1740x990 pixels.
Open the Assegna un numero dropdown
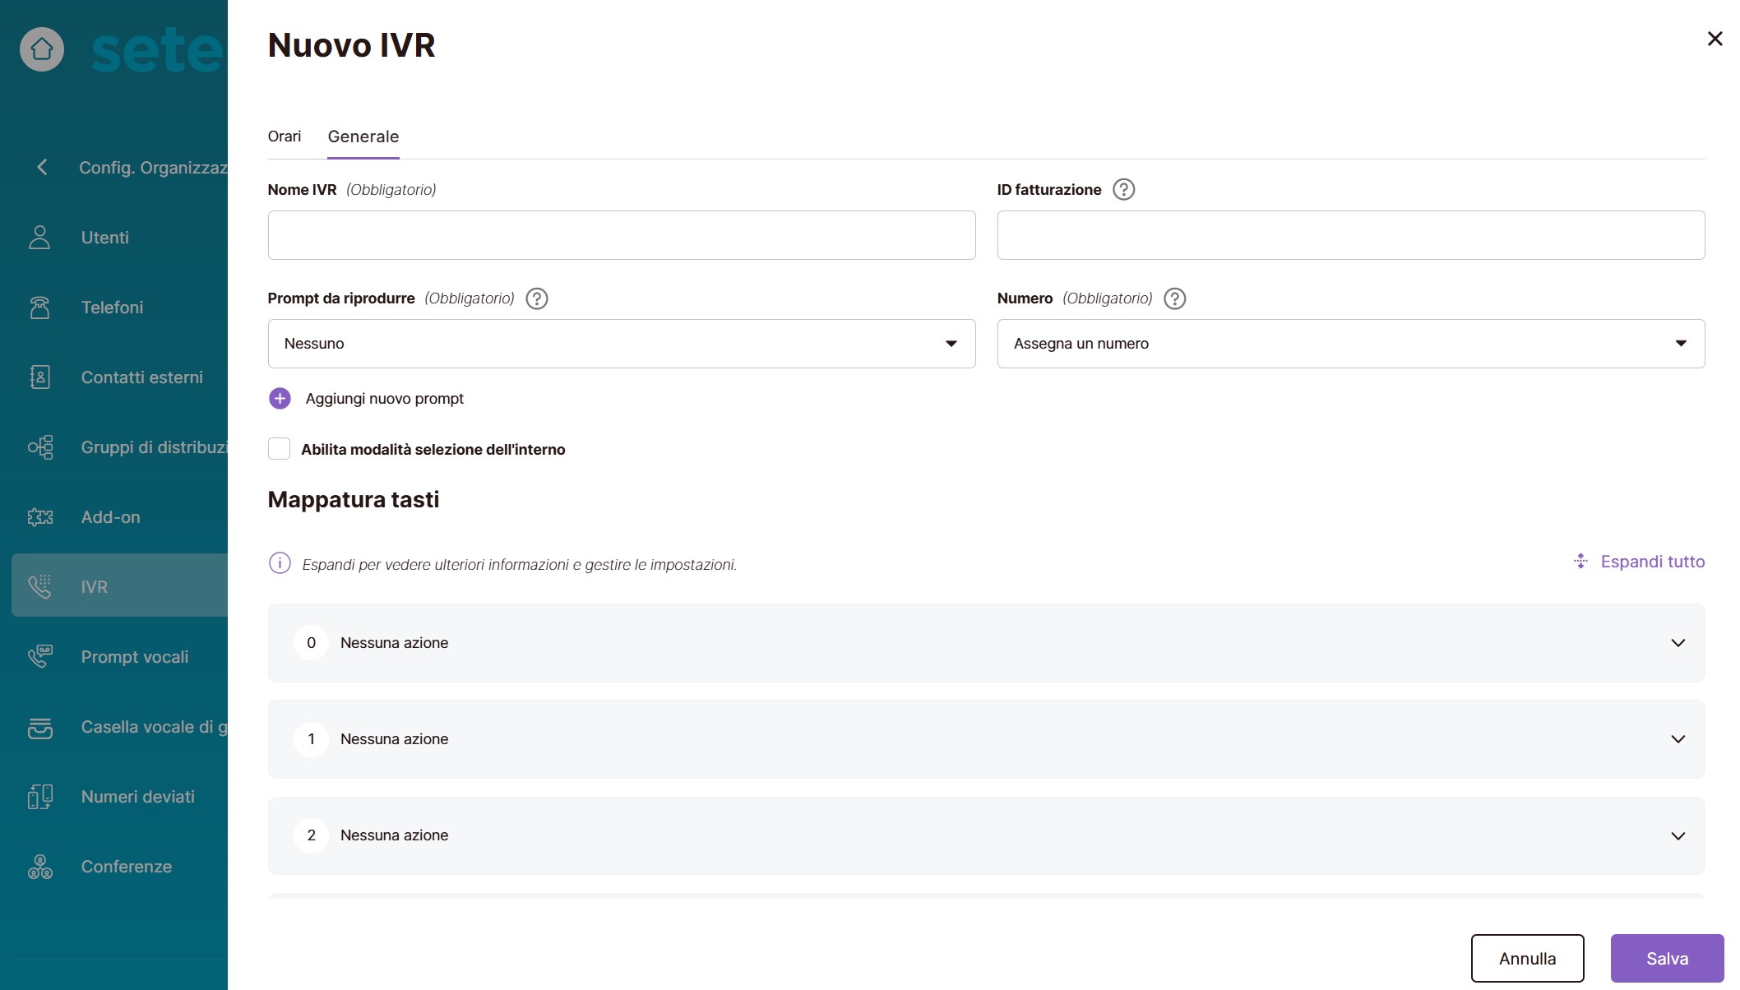1350,344
